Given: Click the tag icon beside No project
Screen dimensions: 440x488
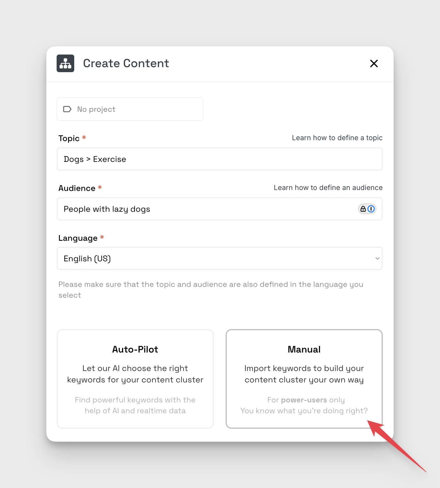Looking at the screenshot, I should pyautogui.click(x=67, y=109).
